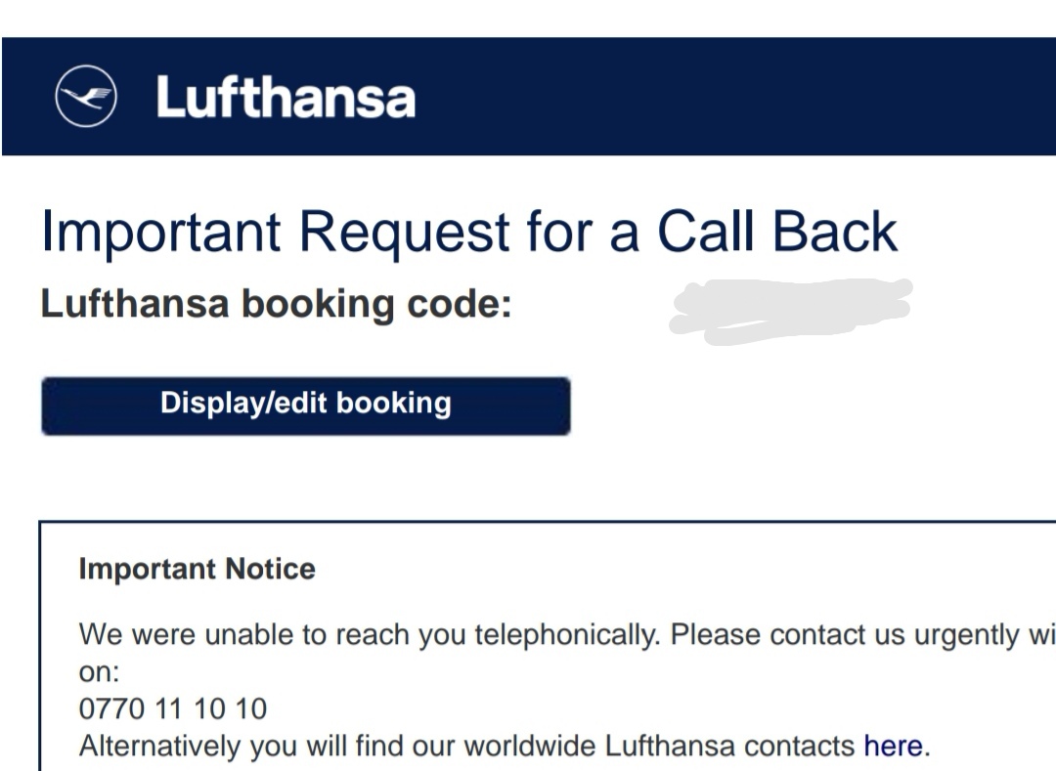The image size is (1056, 771).
Task: Click the words 'Call Back' in the title
Action: click(x=776, y=232)
